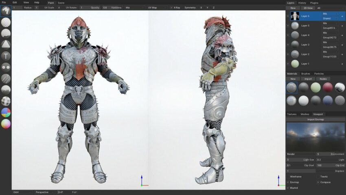Click the Import Envmap button
Image resolution: width=346 pixels, height=195 pixels.
(315, 120)
